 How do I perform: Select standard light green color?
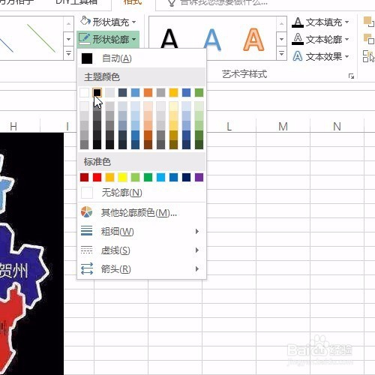pos(135,177)
